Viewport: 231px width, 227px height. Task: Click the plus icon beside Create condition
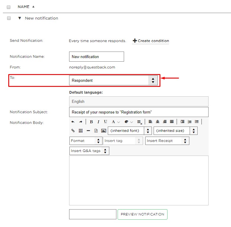(135, 41)
